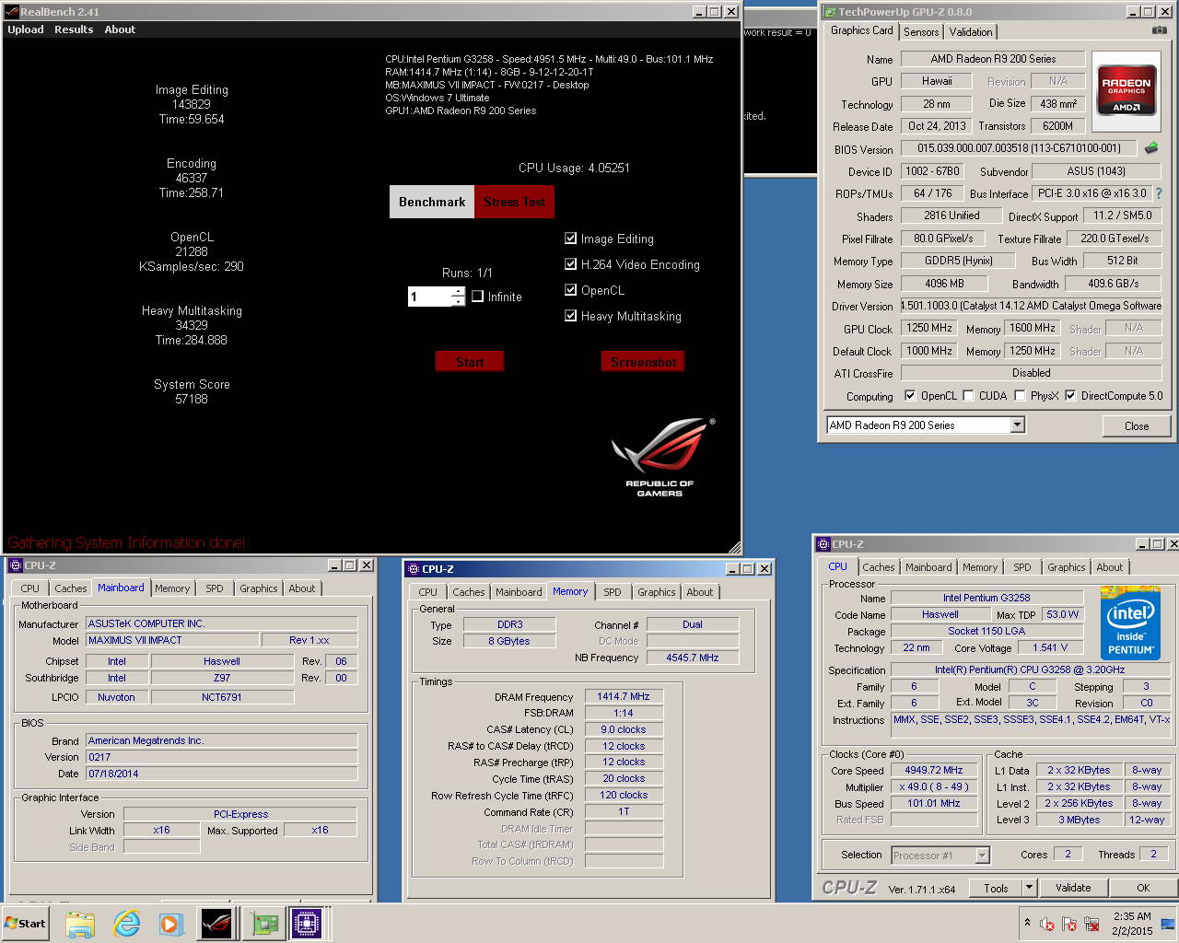The width and height of the screenshot is (1179, 943).
Task: Switch to the Validation tab in GPU-Z
Action: 971,32
